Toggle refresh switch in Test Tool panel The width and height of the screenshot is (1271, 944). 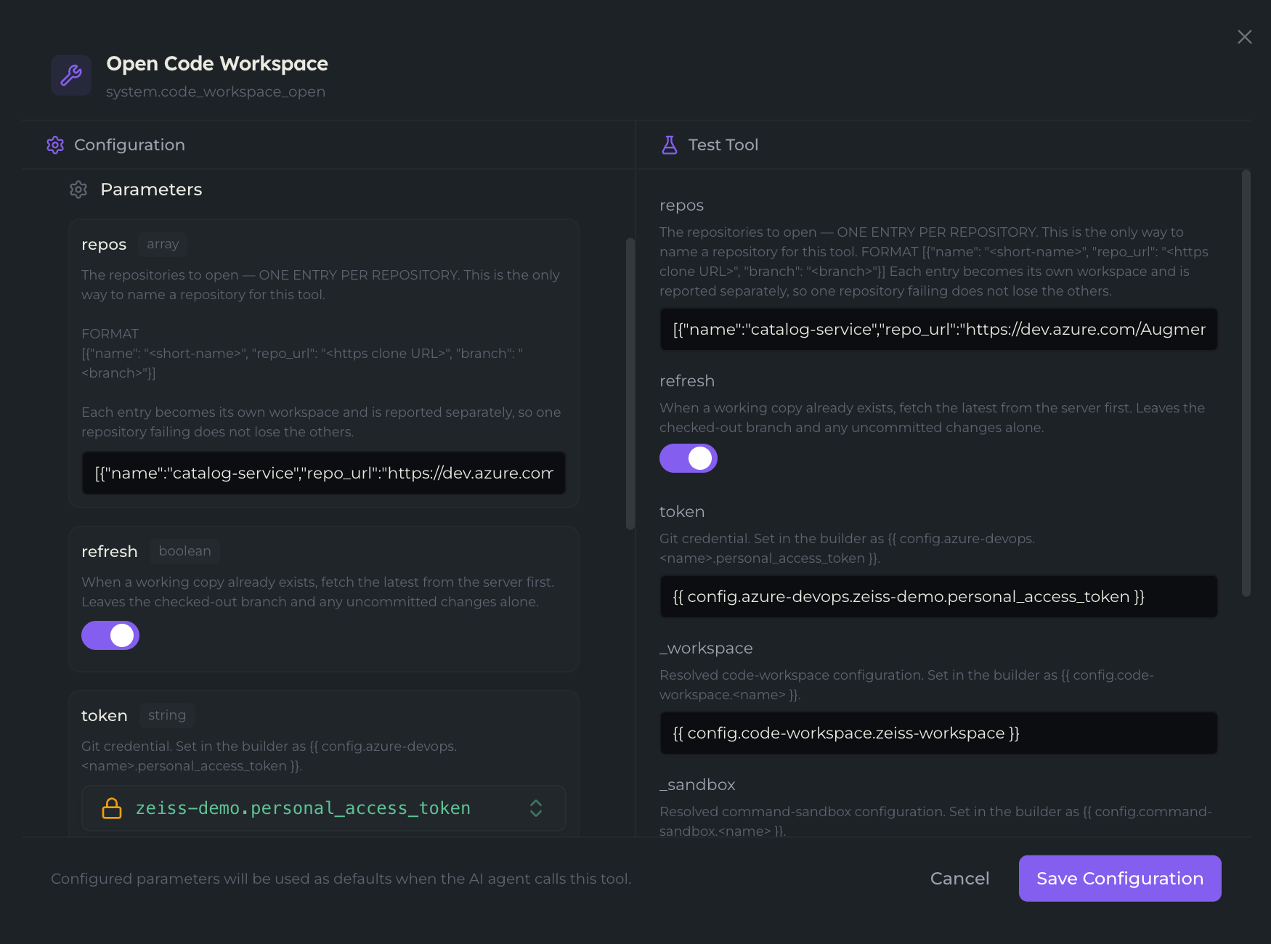click(x=689, y=458)
